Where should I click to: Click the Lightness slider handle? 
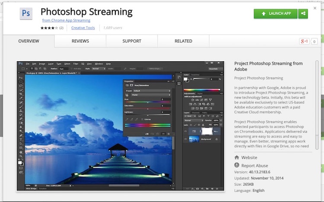(x=148, y=115)
